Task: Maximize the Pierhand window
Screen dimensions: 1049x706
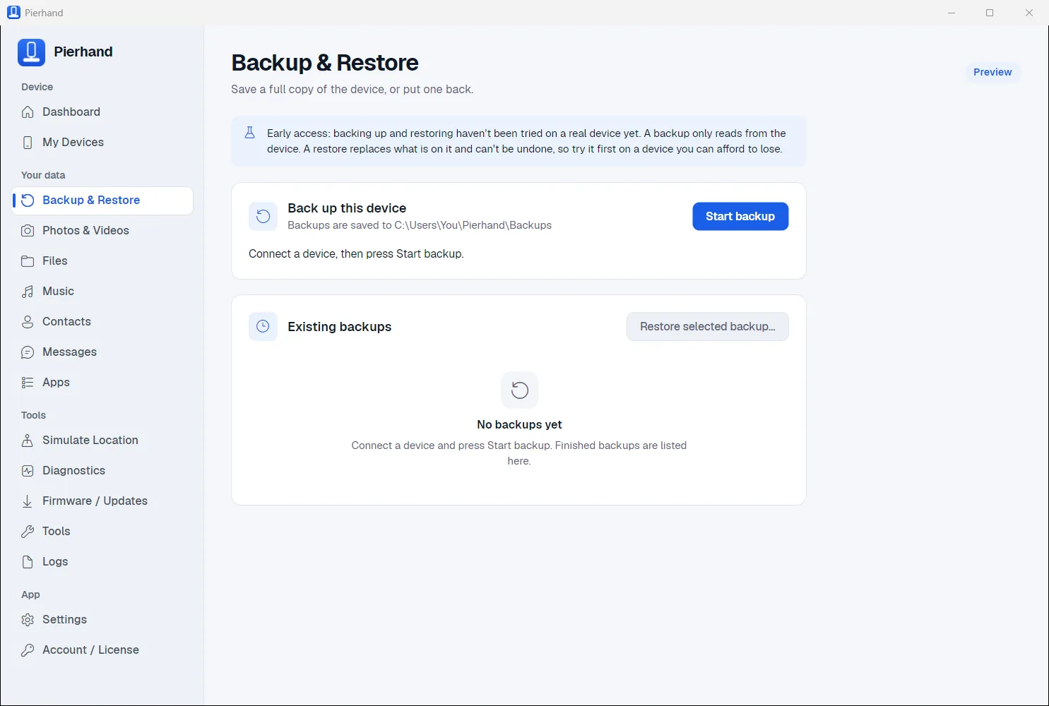Action: point(990,13)
